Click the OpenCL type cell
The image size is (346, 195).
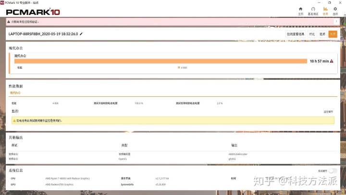tap(123, 159)
